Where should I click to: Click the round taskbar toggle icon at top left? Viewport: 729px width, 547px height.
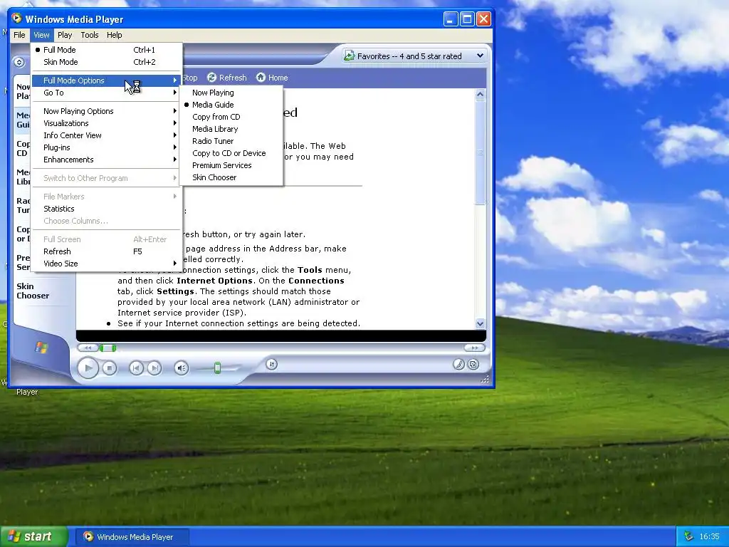[x=19, y=62]
